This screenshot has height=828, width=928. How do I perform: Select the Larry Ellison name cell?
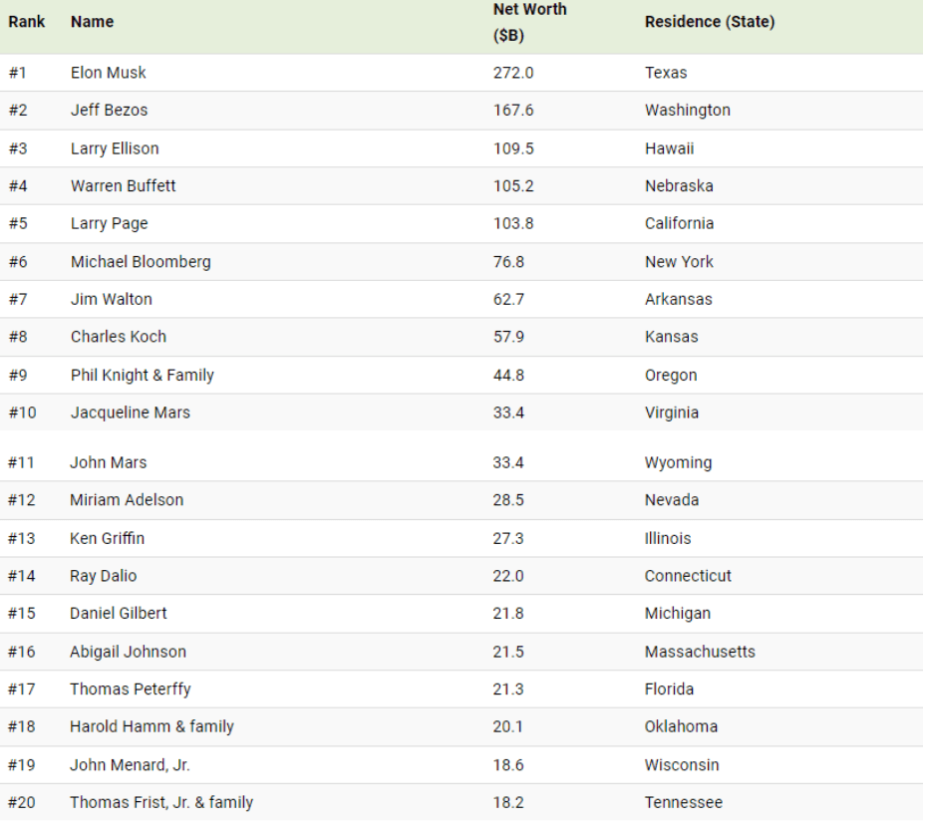[115, 148]
